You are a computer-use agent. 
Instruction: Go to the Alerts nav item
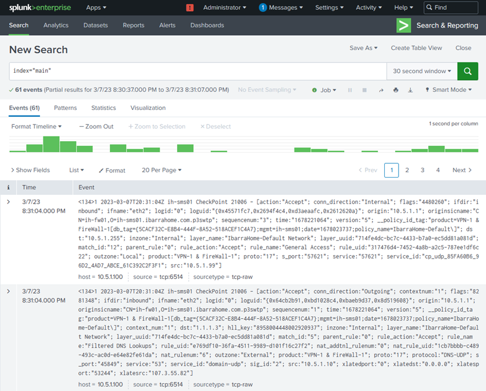[x=167, y=25]
